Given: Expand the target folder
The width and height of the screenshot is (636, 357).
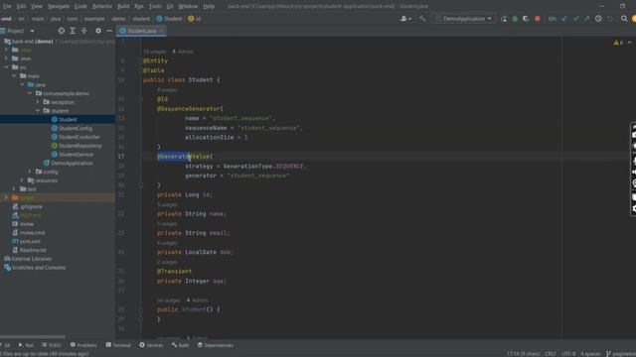Looking at the screenshot, I should point(7,197).
